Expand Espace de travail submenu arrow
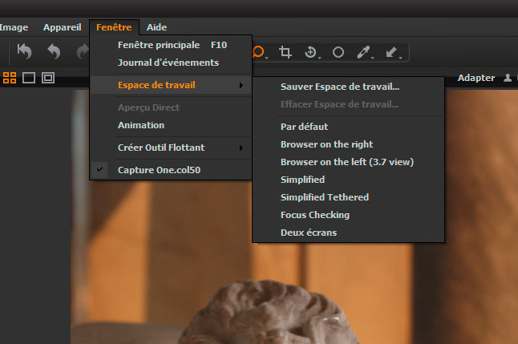518x344 pixels. point(241,85)
